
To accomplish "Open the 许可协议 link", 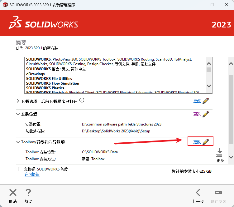I will click(32, 175).
